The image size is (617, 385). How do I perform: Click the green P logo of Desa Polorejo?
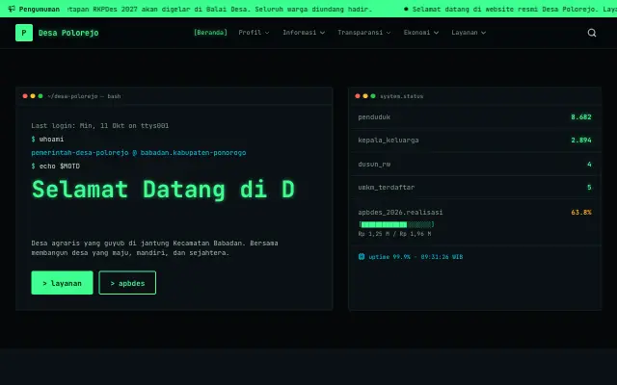pos(24,33)
